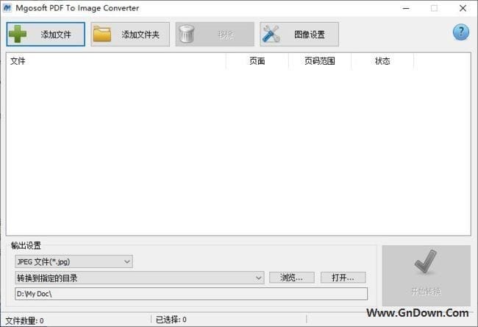Image resolution: width=478 pixels, height=327 pixels.
Task: Open the 转换到指定的目录 output mode dropdown
Action: (139, 278)
